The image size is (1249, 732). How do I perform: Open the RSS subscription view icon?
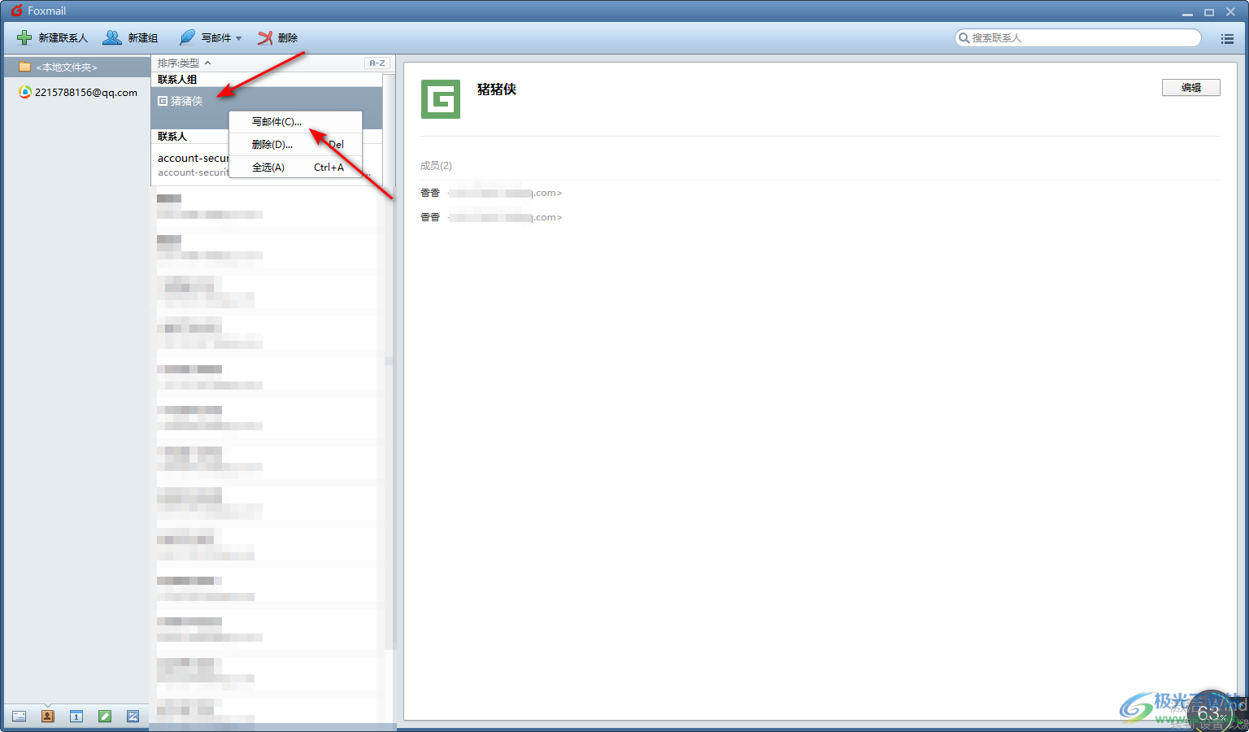[133, 717]
